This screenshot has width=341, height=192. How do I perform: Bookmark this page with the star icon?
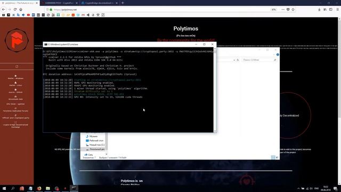pos(293,10)
